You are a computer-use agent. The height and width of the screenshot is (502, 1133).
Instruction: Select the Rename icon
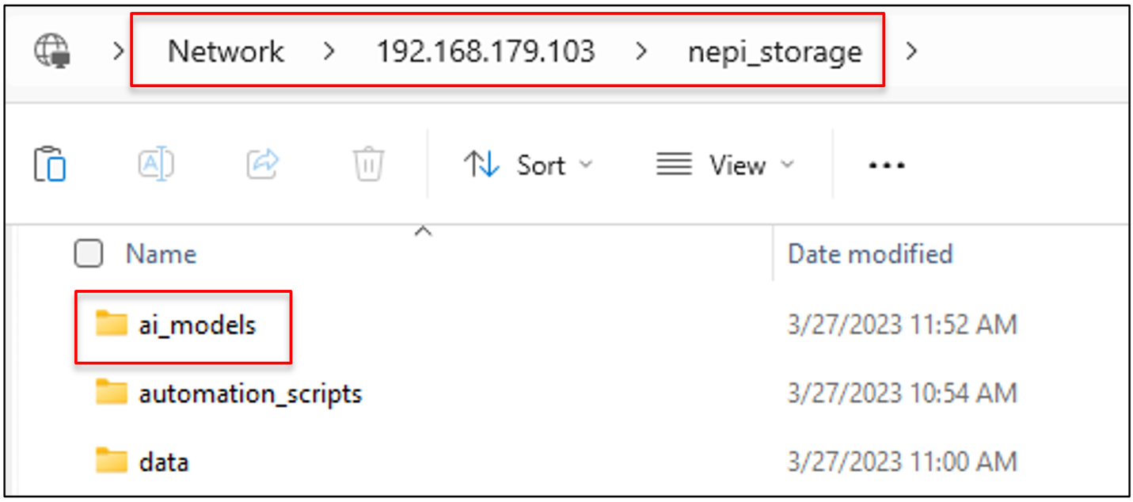pyautogui.click(x=155, y=165)
